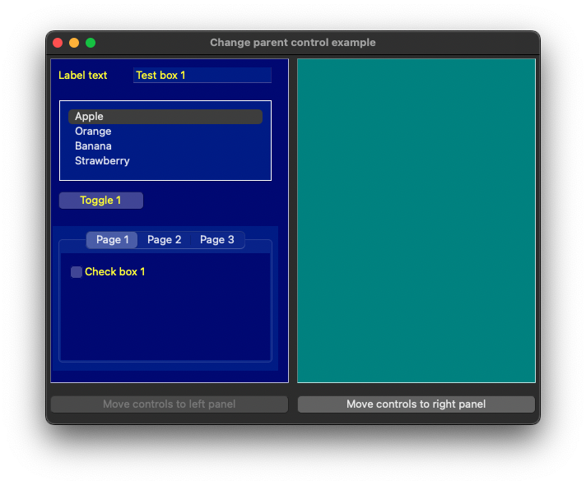This screenshot has width=586, height=485.
Task: Click the window title 'Change parent control example'
Action: [x=292, y=43]
